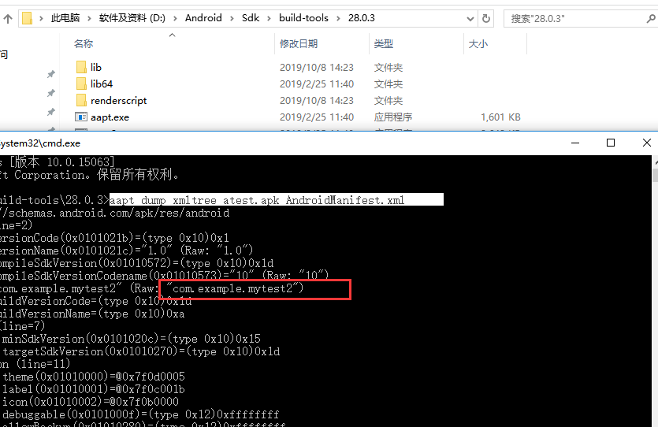Viewport: 658px width, 427px height.
Task: Select 此电脑 in the breadcrumb path
Action: (x=65, y=18)
